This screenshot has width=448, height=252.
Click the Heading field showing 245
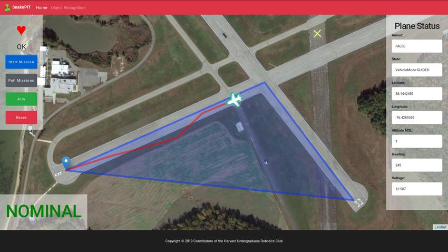[x=417, y=165]
